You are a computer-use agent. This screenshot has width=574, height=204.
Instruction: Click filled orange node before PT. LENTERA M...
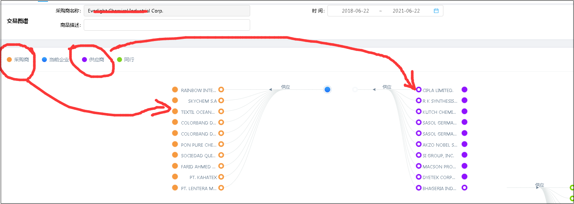pos(175,188)
